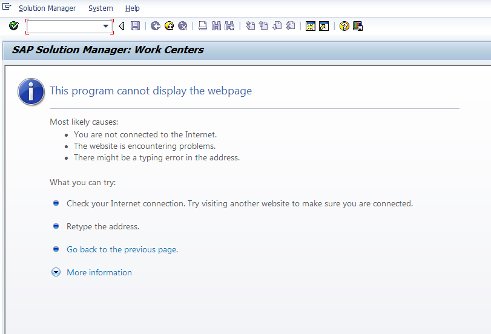
Task: Click the Customize Local Layout icon
Action: click(x=358, y=26)
